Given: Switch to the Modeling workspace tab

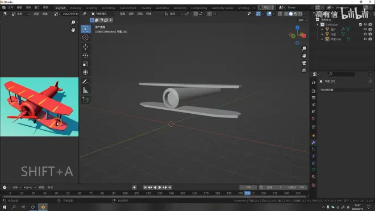Looking at the screenshot, I should tap(76, 8).
